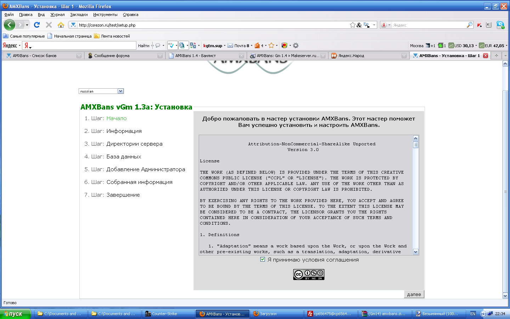
Task: Open the russian language dropdown
Action: [101, 91]
